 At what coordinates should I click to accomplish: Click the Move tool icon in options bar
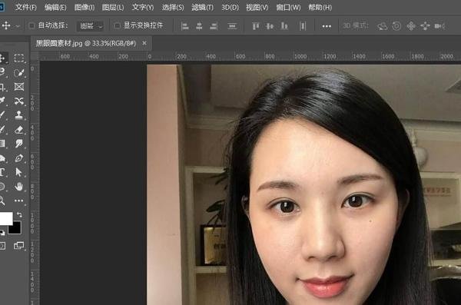[x=6, y=26]
